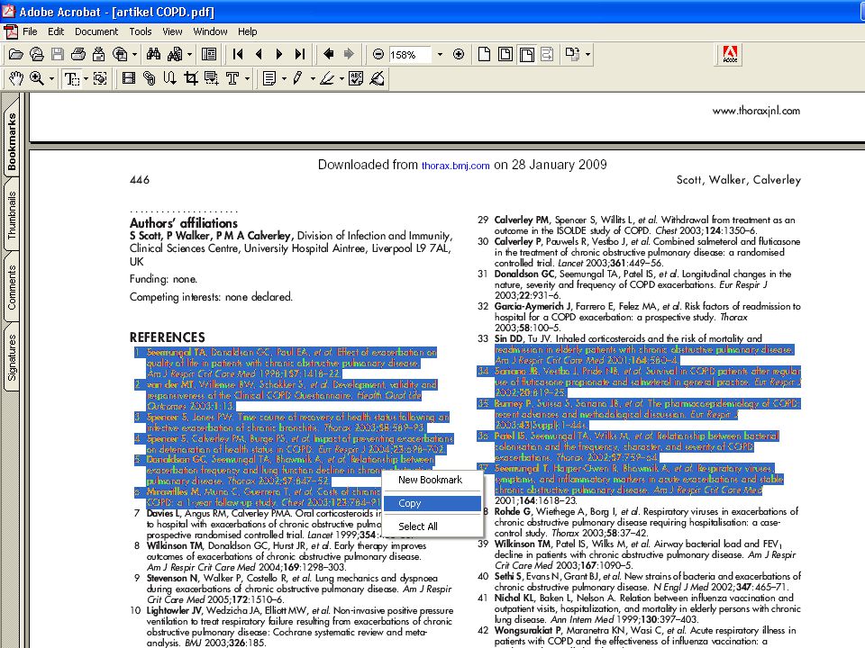Select the Movie tool filmstrip icon
This screenshot has height=648, width=865.
click(129, 78)
